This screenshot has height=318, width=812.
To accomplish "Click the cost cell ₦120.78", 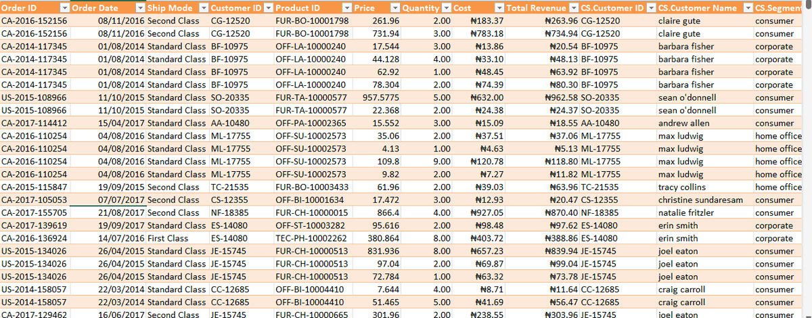I will [x=479, y=161].
